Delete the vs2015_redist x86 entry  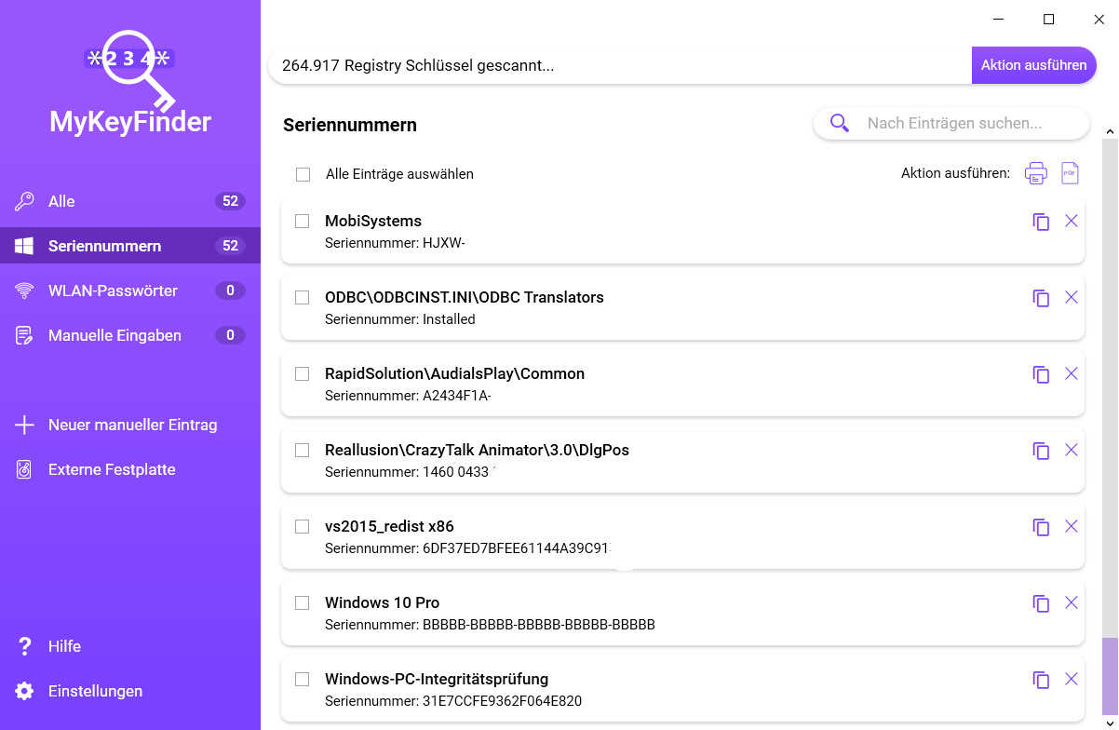[1072, 526]
